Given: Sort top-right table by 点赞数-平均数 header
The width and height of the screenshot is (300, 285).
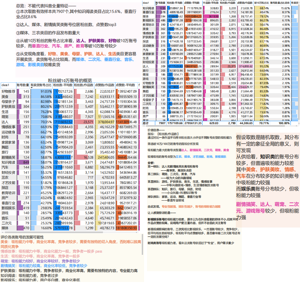Looking at the screenshot, I should click(x=192, y=3).
